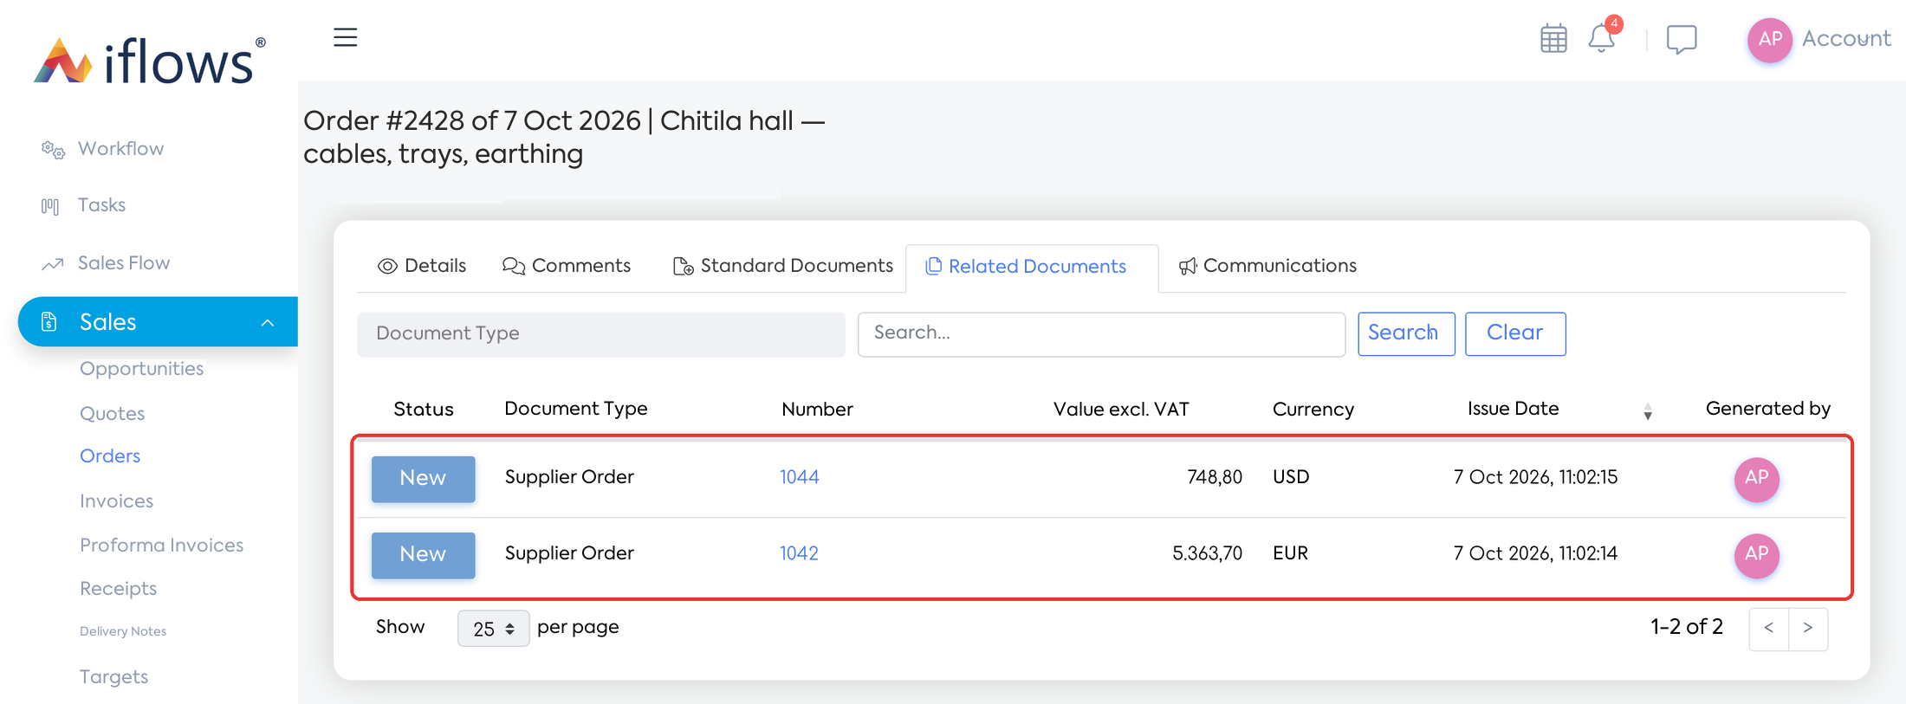The width and height of the screenshot is (1906, 704).
Task: Click the Search button
Action: click(1405, 333)
